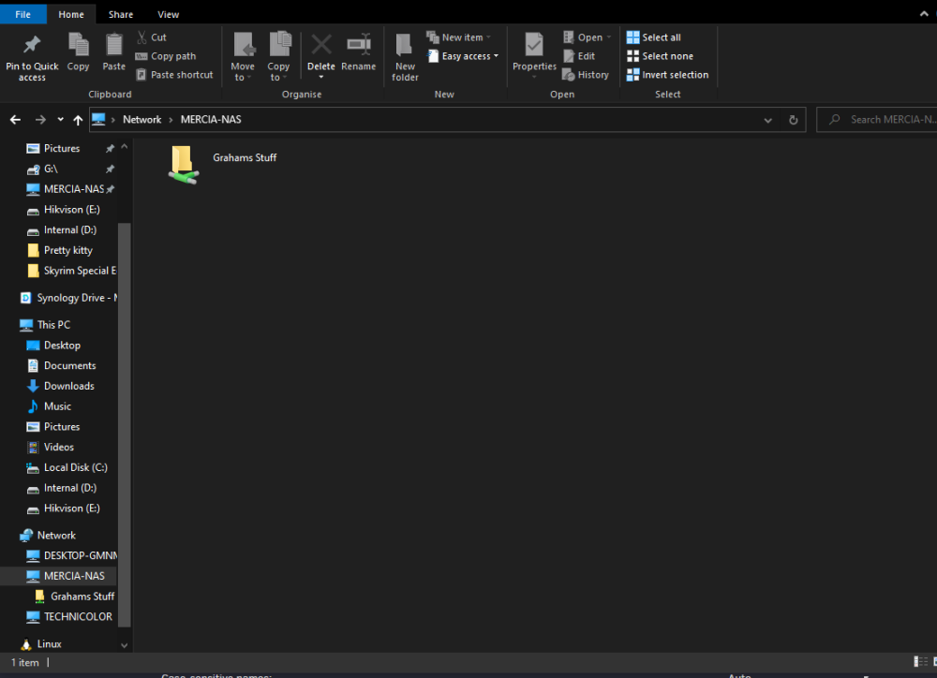
Task: Open Downloads under This PC
Action: 68,386
